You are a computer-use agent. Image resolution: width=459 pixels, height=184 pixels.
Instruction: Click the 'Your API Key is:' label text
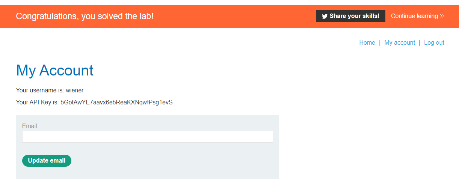[x=38, y=102]
